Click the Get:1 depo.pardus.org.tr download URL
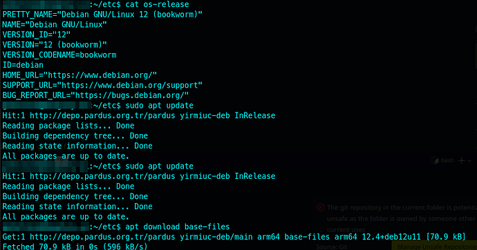This screenshot has height=250, width=477. pos(102,237)
